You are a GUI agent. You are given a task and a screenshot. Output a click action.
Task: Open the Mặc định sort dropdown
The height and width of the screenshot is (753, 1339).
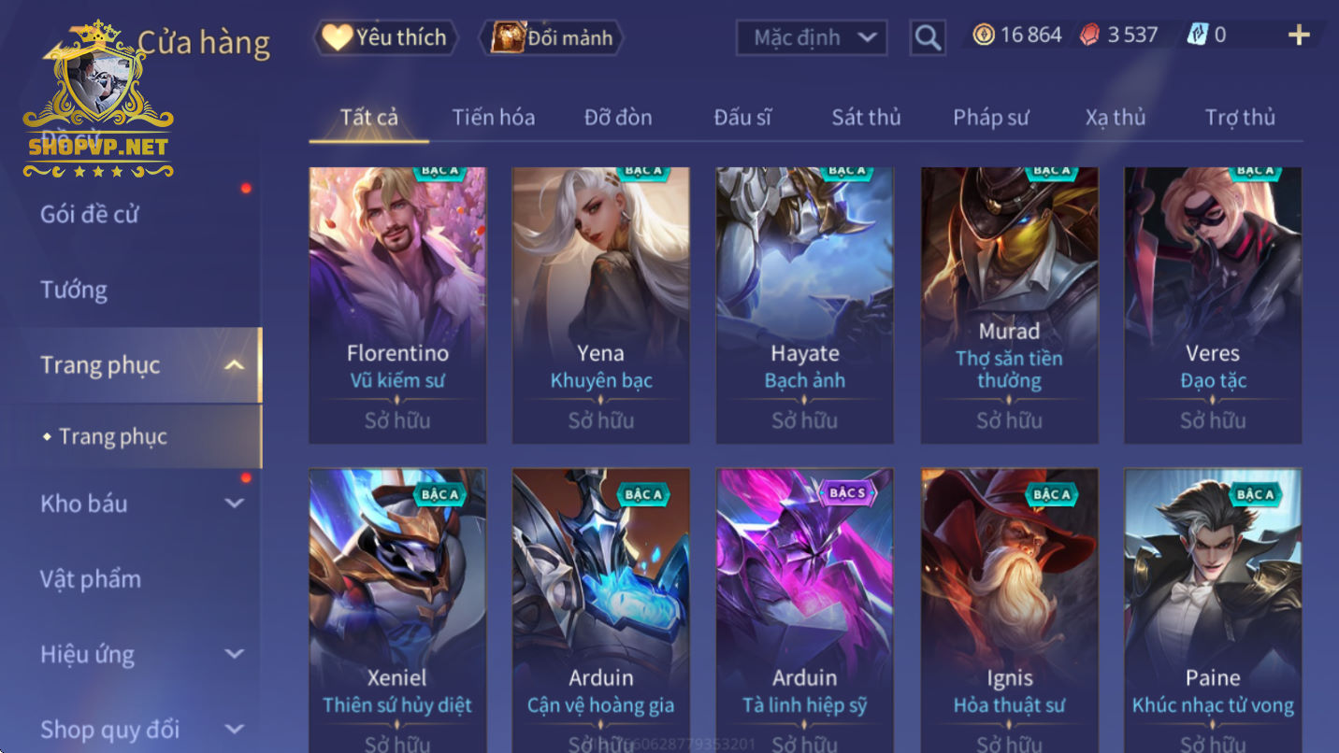coord(812,37)
